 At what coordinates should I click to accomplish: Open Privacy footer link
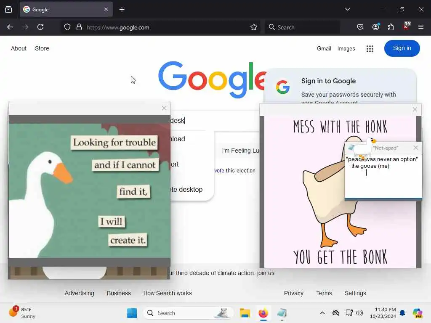pos(293,293)
